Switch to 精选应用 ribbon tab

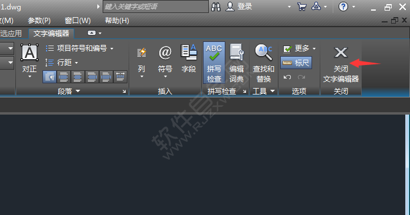(x=11, y=34)
